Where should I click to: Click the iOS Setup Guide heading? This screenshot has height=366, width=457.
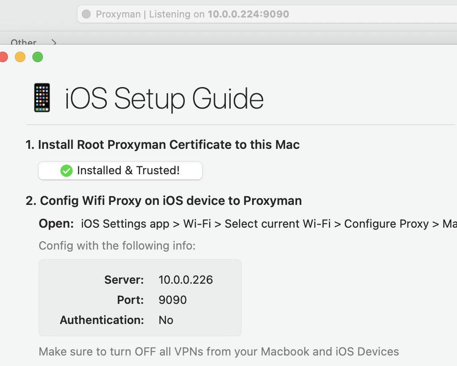tap(164, 98)
